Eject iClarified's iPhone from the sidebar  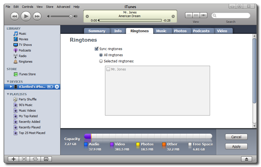[x=57, y=87]
